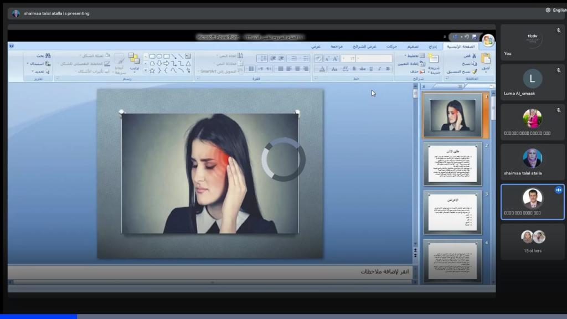The image size is (567, 319).
Task: Click the Paste clipboard icon
Action: 486,58
